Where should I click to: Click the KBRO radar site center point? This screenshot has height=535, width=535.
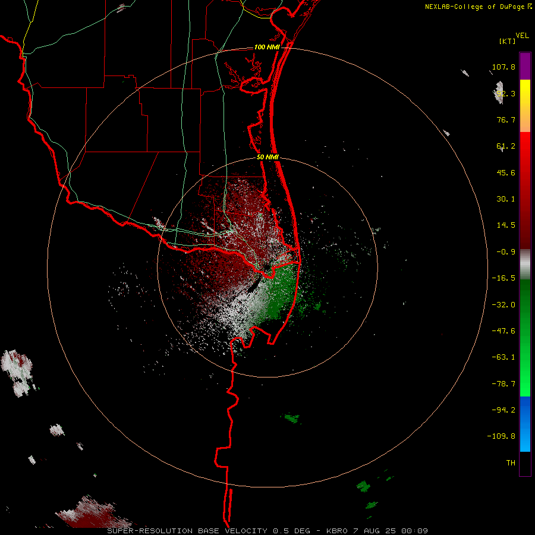(267, 267)
